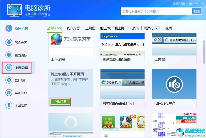Open the 网站内的链接打不开 problem card
This screenshot has width=206, height=138.
coord(122,88)
